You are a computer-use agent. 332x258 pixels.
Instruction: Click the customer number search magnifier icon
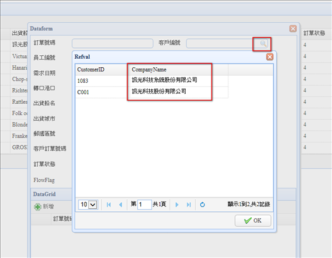tap(263, 44)
